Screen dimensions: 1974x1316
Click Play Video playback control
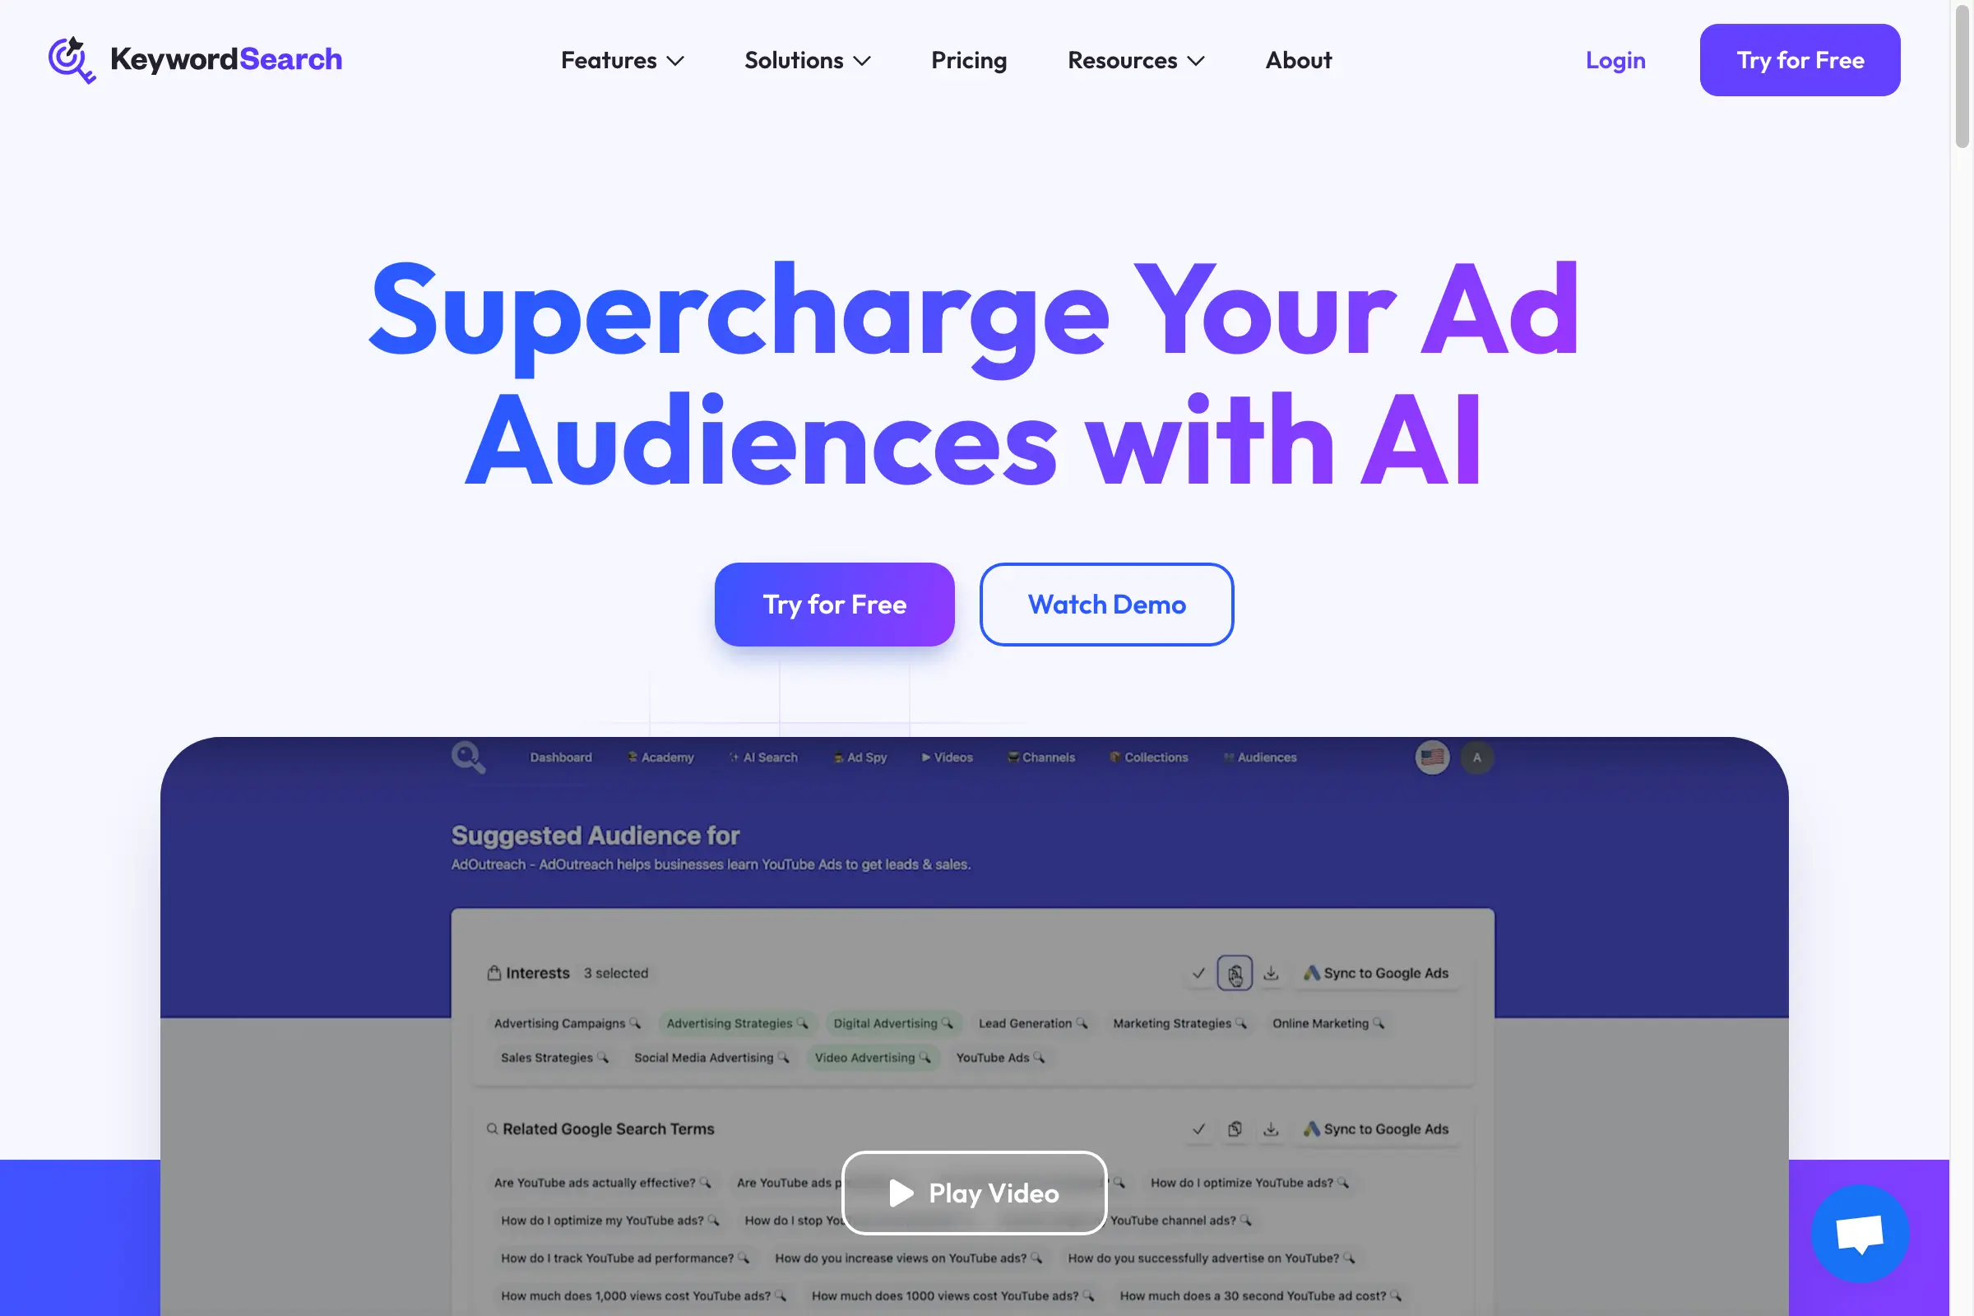pos(975,1193)
